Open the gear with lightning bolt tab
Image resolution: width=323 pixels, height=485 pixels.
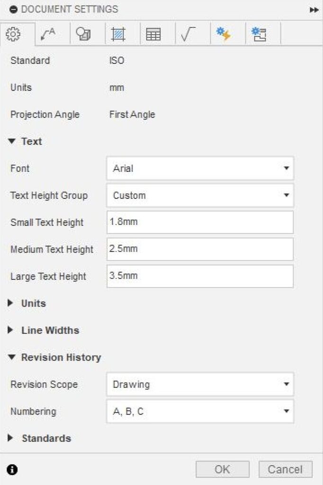pos(223,34)
